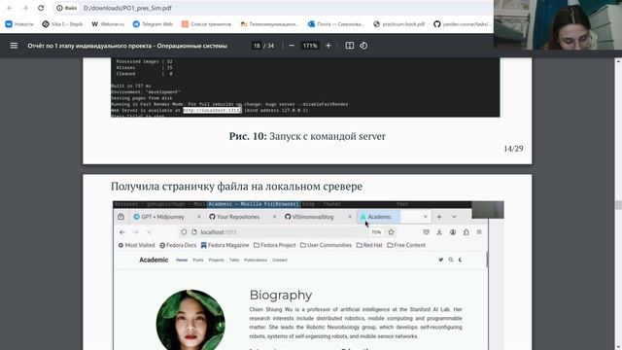Click the account icon in pictured Firefox toolbar
This screenshot has width=622, height=350.
(x=453, y=232)
